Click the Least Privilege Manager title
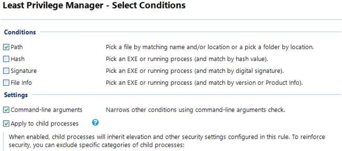The width and height of the screenshot is (342, 151). tap(94, 5)
